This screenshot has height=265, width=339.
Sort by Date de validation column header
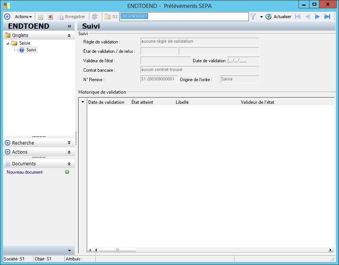coord(106,102)
